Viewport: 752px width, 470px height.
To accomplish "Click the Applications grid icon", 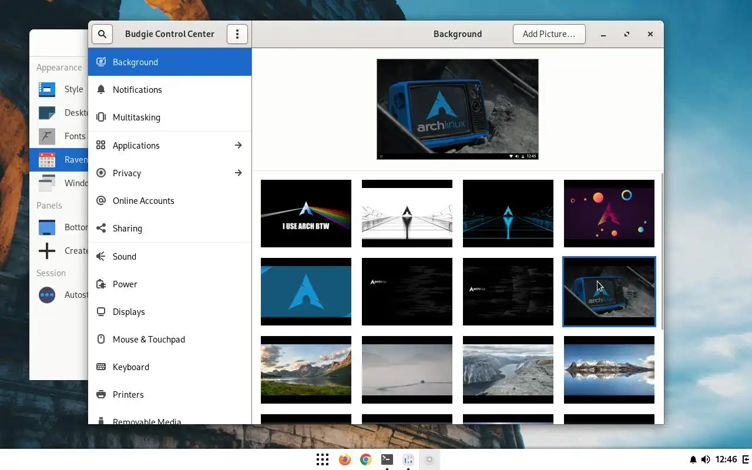I will pyautogui.click(x=101, y=145).
